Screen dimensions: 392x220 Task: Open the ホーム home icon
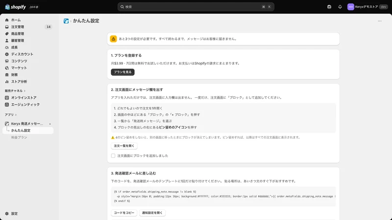(x=7, y=20)
